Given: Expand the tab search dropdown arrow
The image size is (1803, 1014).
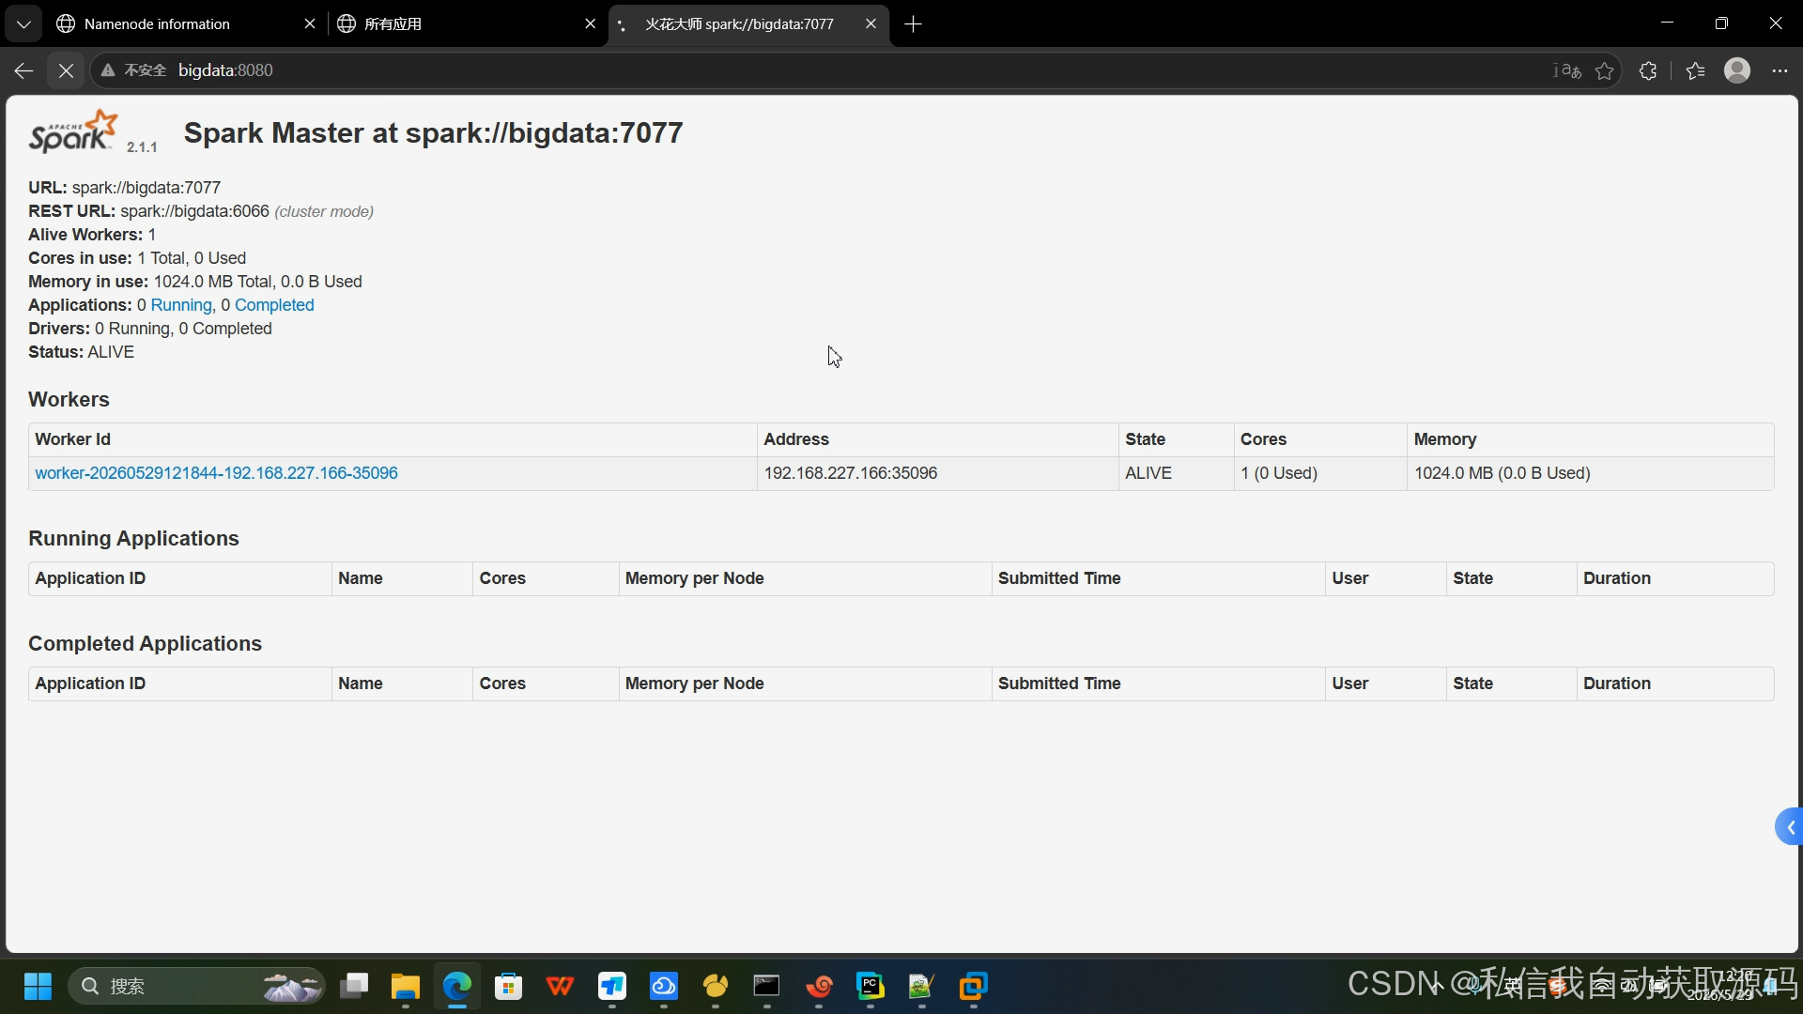Looking at the screenshot, I should point(23,24).
